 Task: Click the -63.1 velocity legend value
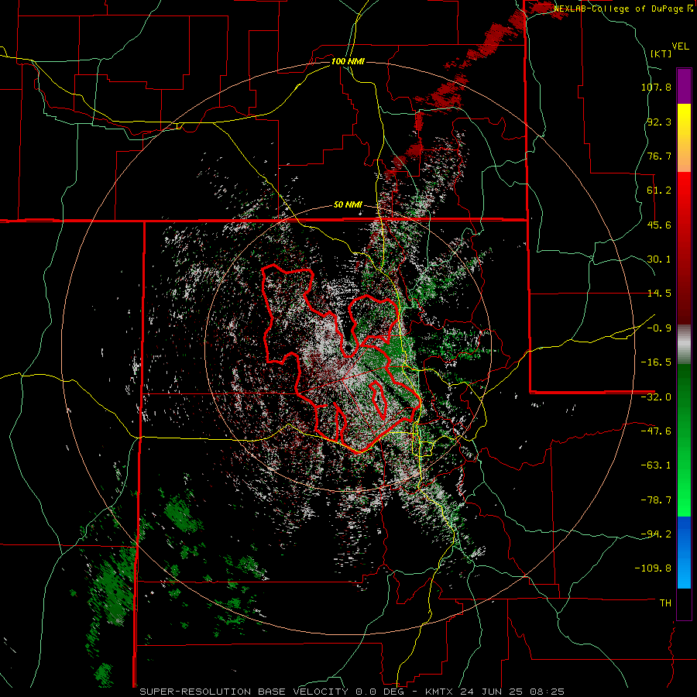tap(656, 465)
